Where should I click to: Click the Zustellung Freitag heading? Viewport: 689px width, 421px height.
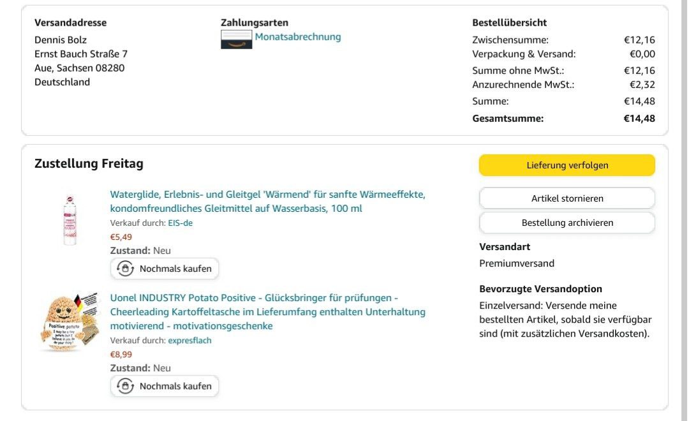[89, 164]
